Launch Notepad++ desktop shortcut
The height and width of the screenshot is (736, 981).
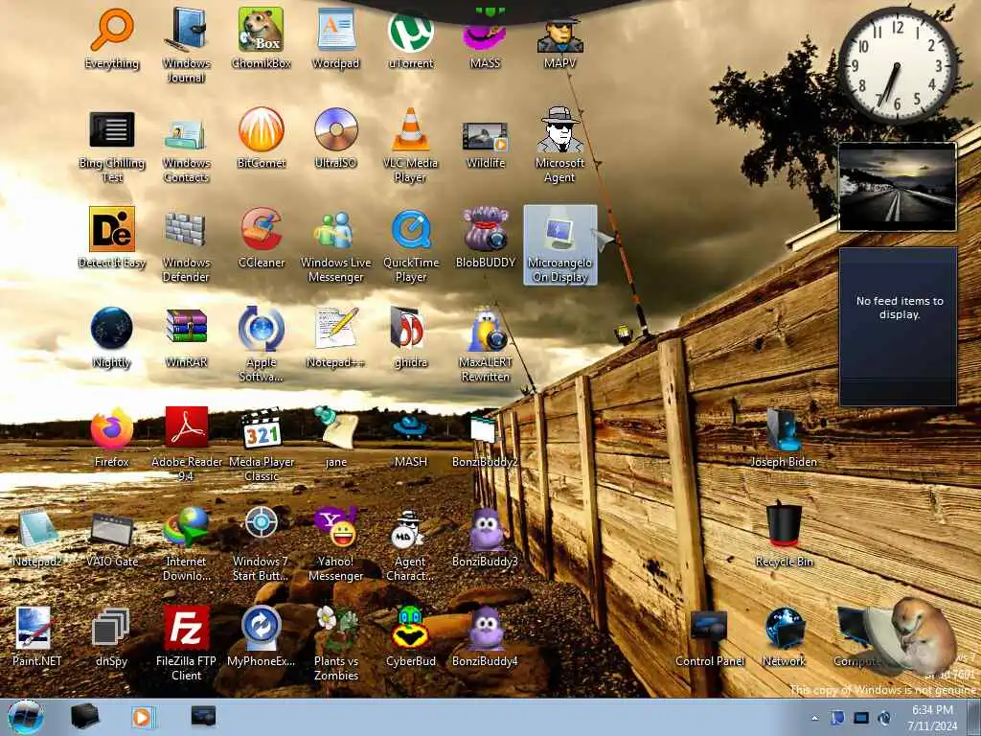point(336,338)
